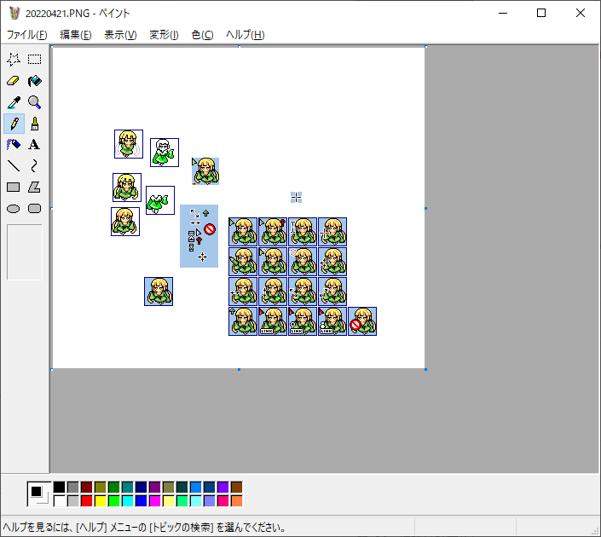601x537 pixels.
Task: Choose the Ellipse shape tool
Action: click(x=14, y=208)
